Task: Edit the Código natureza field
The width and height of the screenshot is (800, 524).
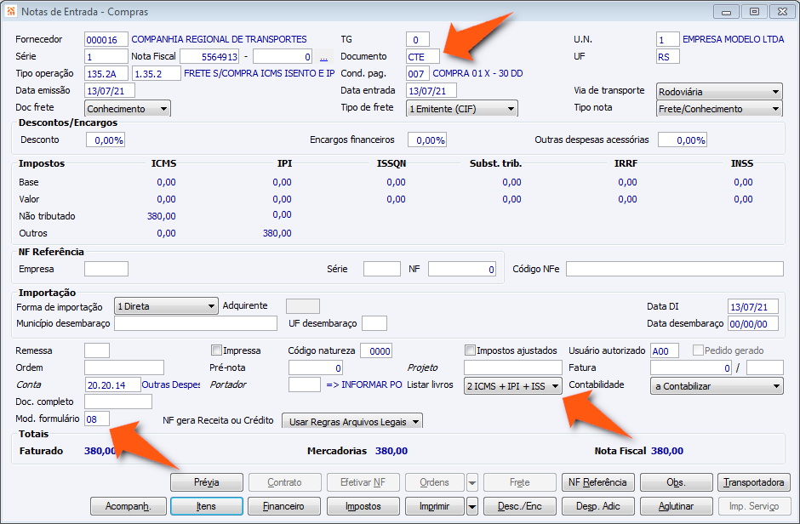Action: pos(376,350)
